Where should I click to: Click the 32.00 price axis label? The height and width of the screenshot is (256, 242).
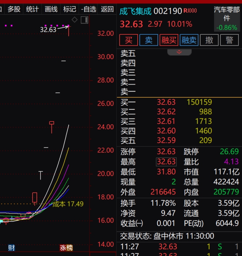point(105,34)
